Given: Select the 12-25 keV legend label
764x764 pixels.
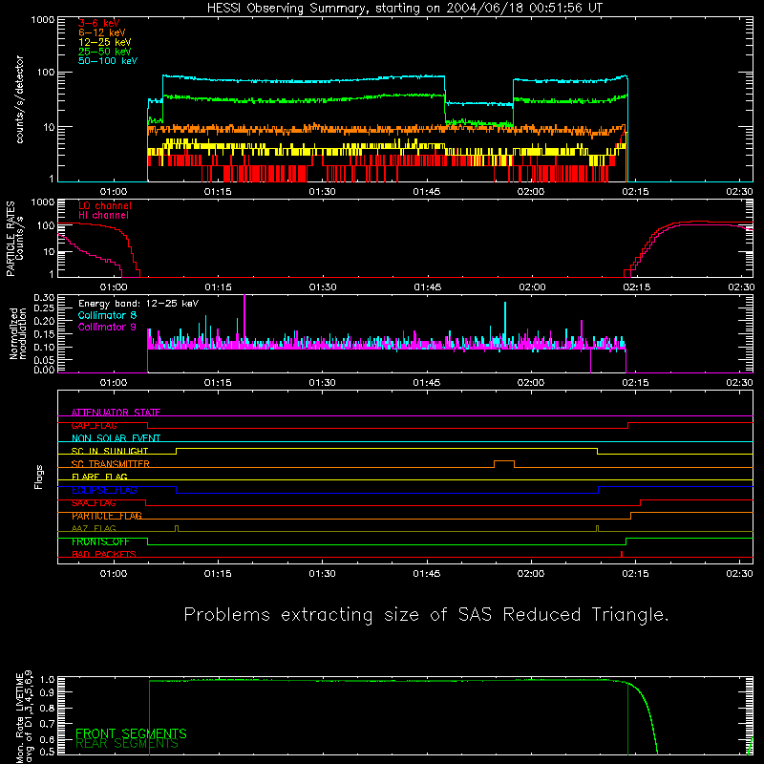Looking at the screenshot, I should [105, 42].
